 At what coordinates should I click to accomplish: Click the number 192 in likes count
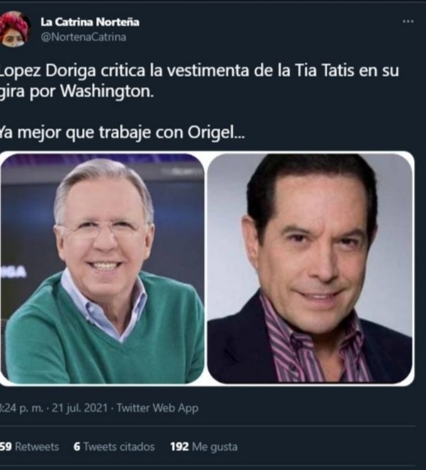click(x=179, y=447)
